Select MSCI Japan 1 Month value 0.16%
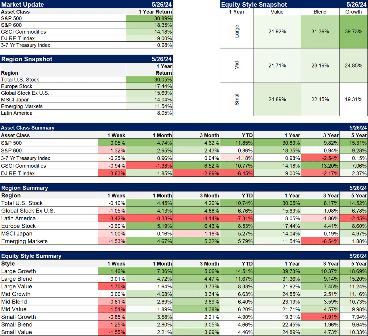This screenshot has width=368, height=336. [x=149, y=234]
